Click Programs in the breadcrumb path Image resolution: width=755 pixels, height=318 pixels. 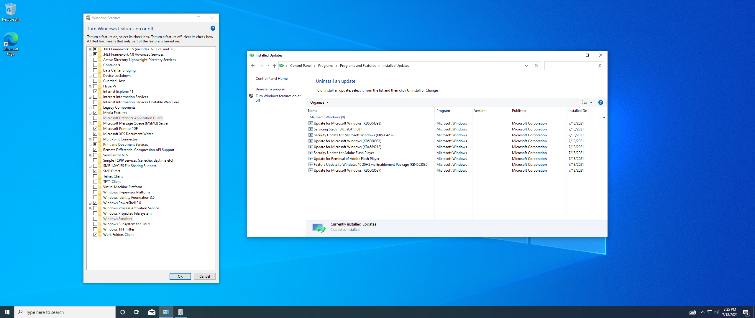[x=326, y=66]
